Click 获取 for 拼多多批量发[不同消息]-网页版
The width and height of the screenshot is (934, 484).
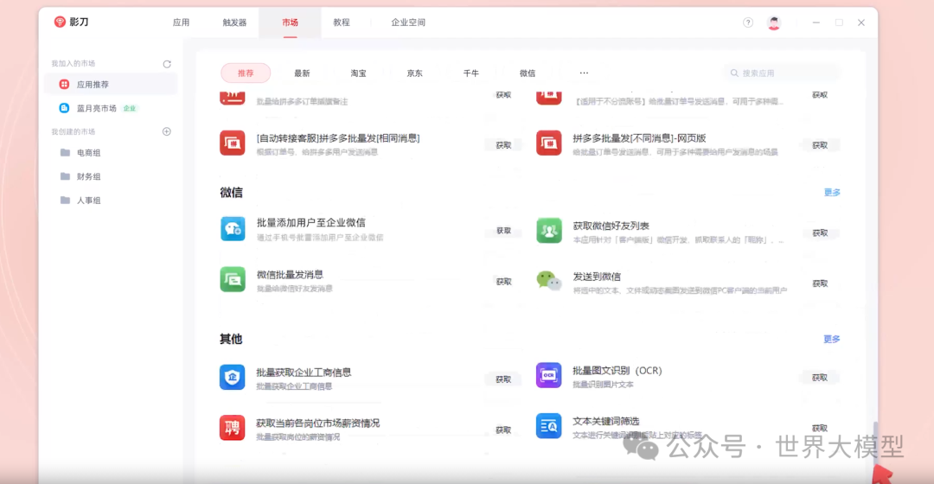point(820,145)
